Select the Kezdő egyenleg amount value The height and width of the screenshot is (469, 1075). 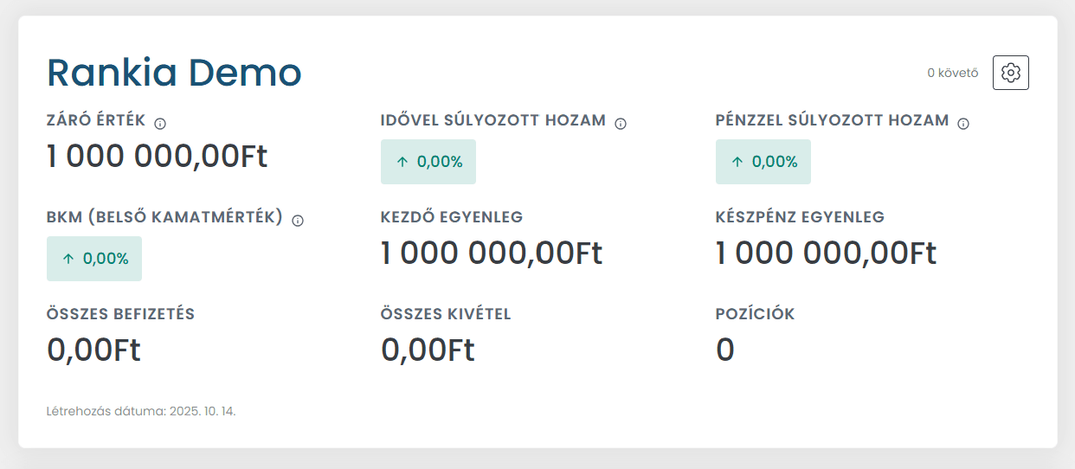pyautogui.click(x=491, y=254)
